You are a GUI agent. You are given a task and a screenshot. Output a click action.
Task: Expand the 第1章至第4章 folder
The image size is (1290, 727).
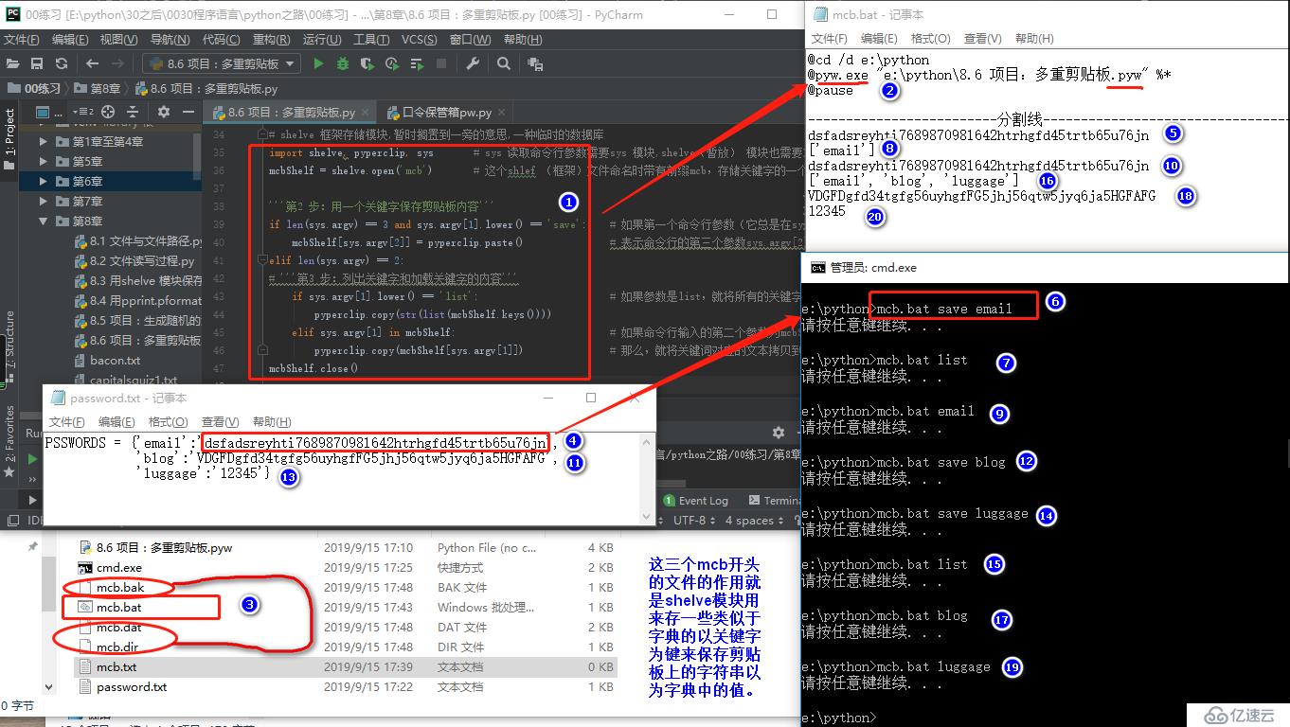point(44,141)
